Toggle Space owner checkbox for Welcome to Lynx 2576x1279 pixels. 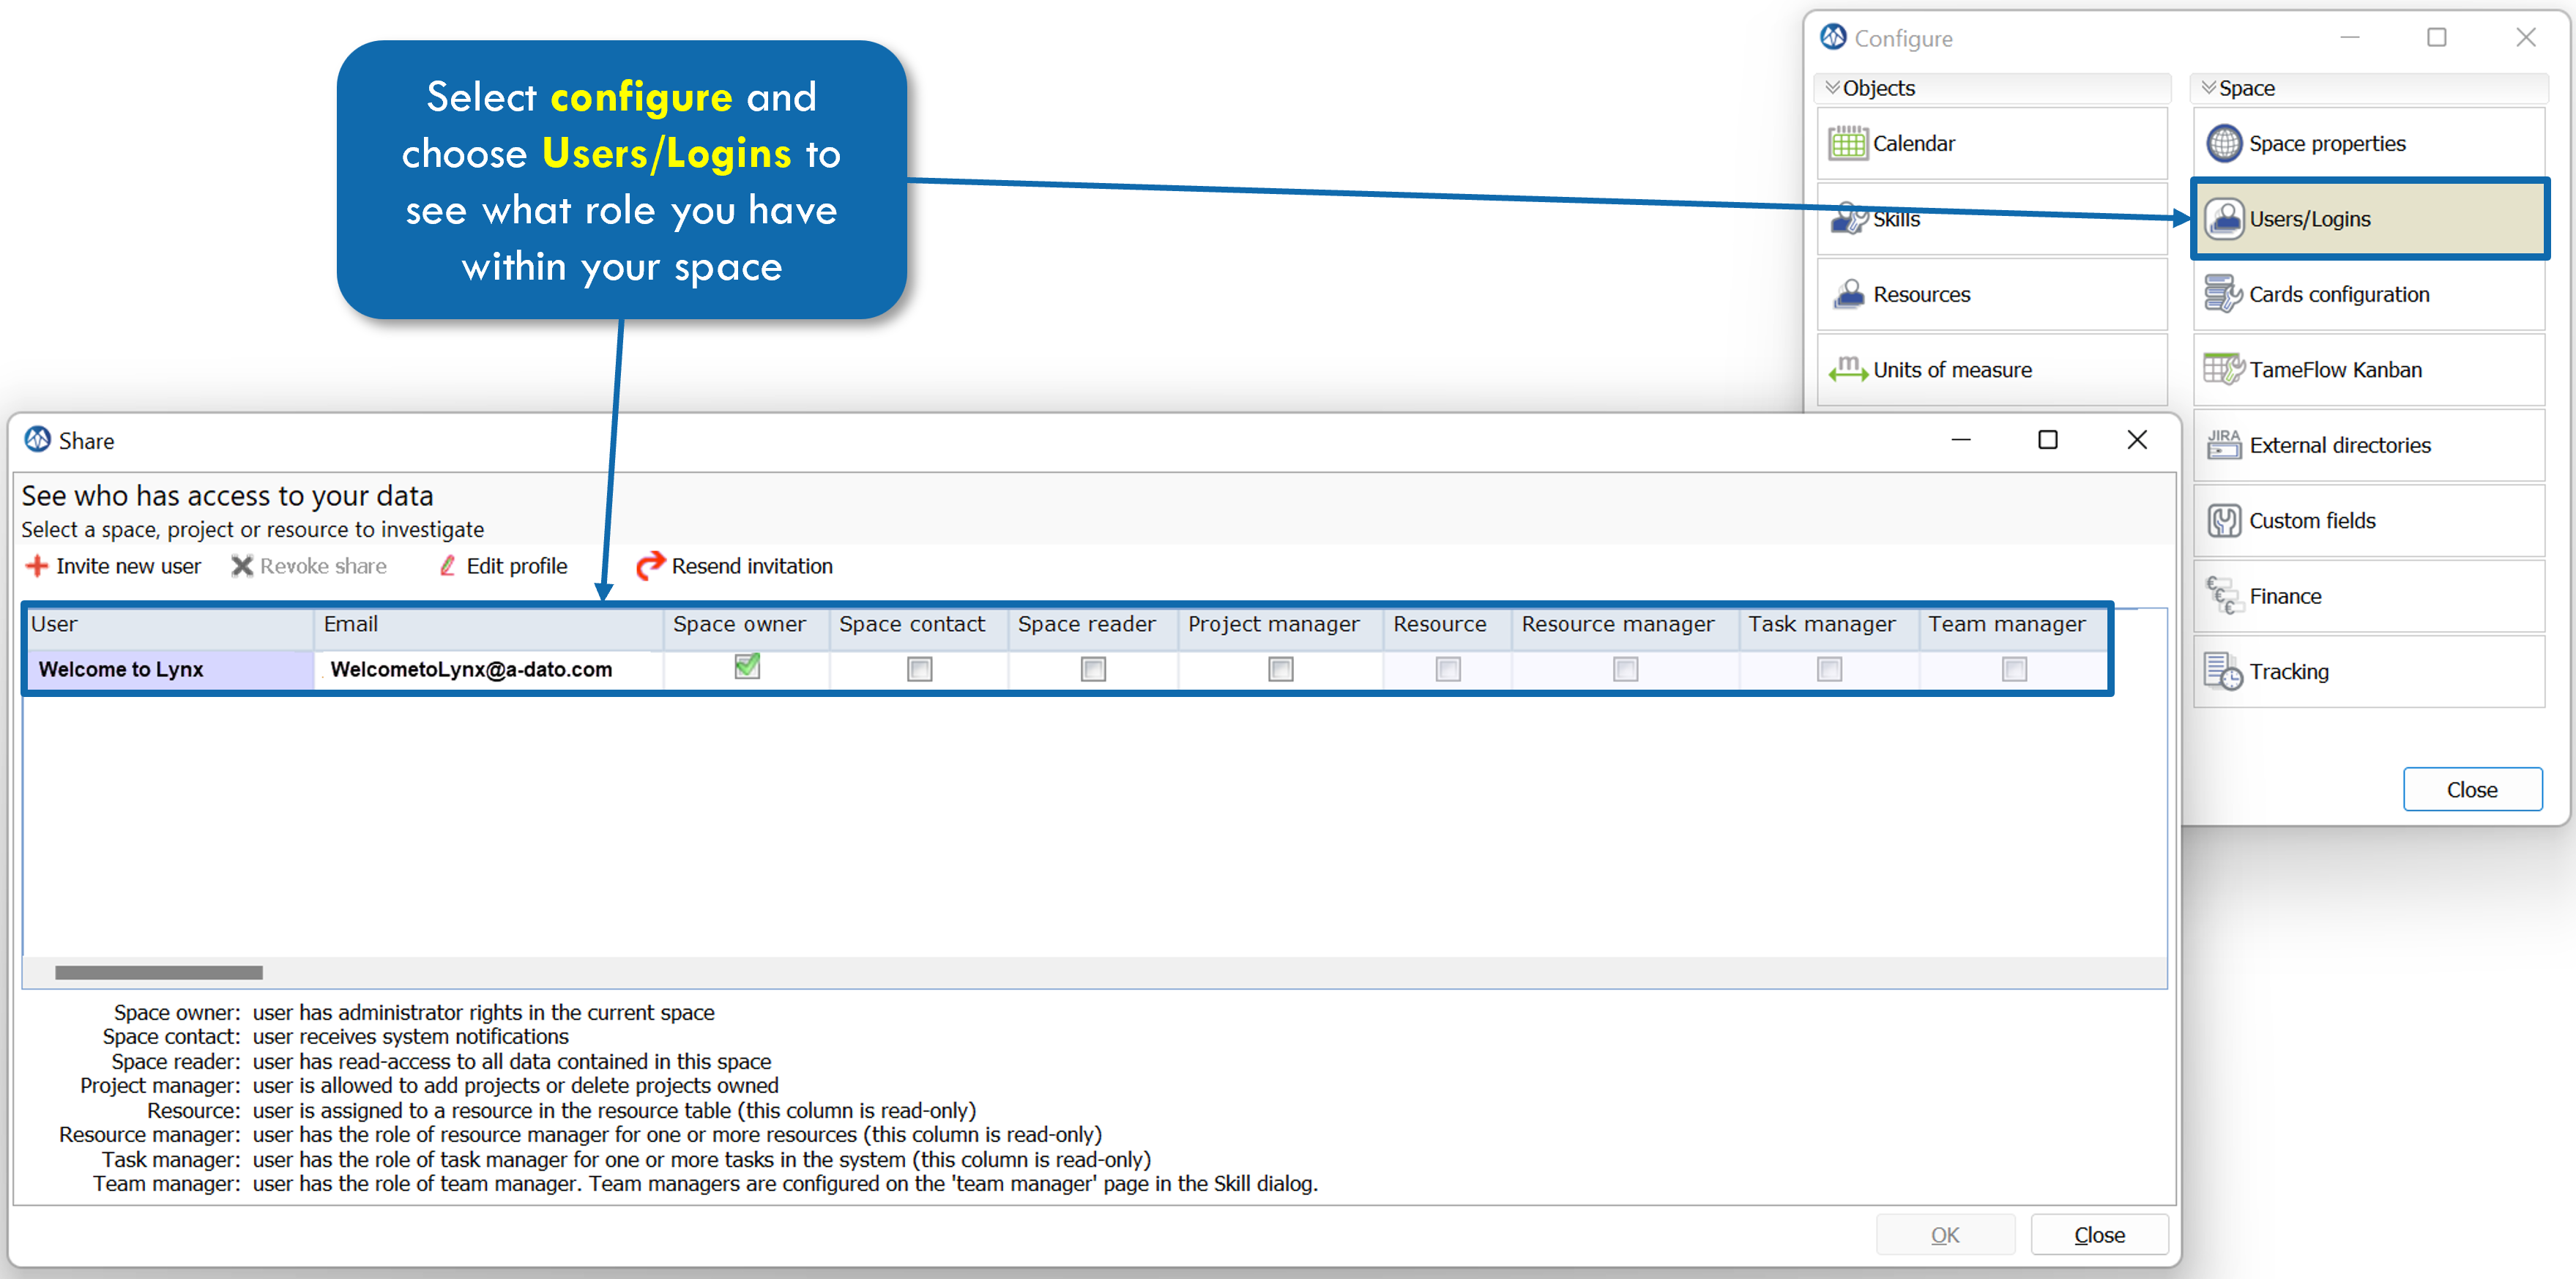click(747, 667)
